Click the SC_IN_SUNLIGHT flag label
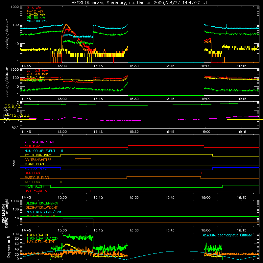 coord(38,155)
